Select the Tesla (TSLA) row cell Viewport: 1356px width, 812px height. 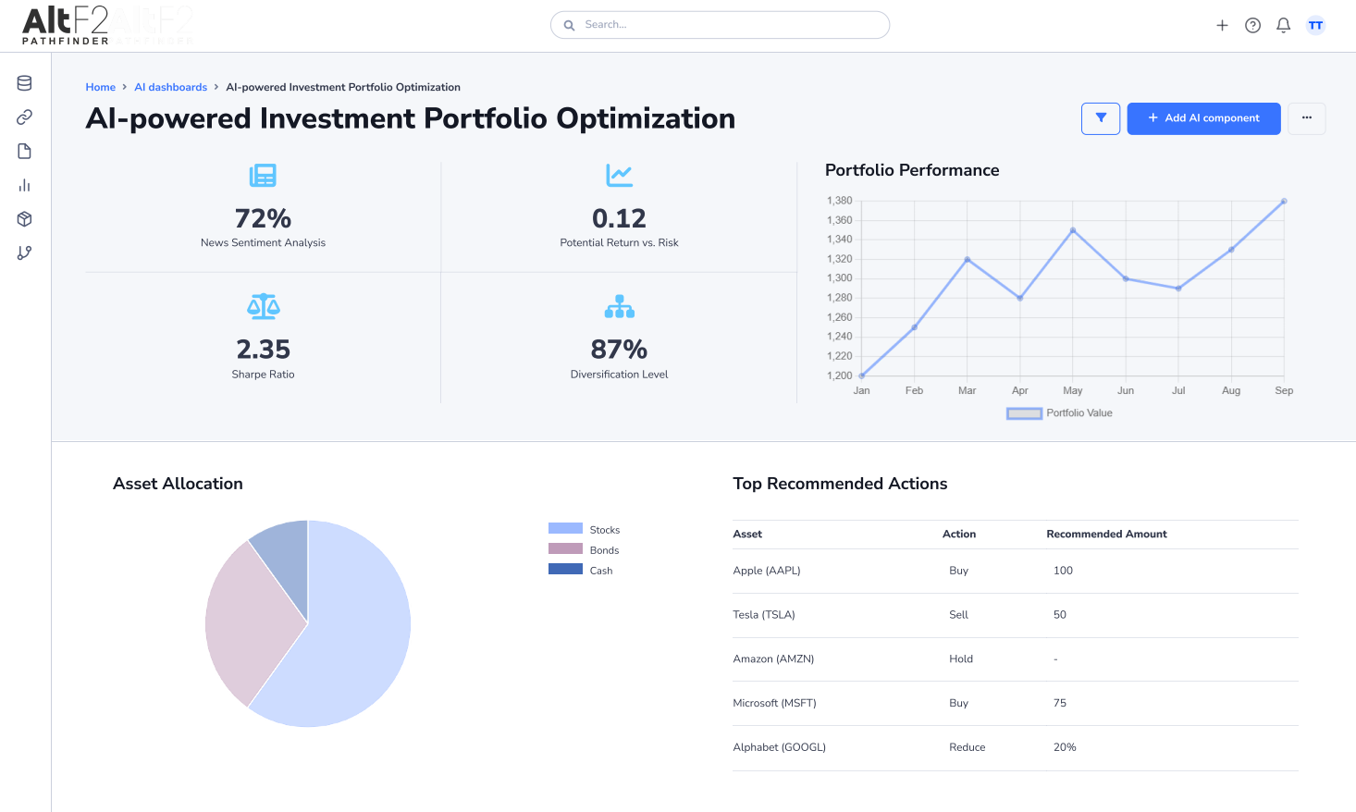click(x=764, y=615)
